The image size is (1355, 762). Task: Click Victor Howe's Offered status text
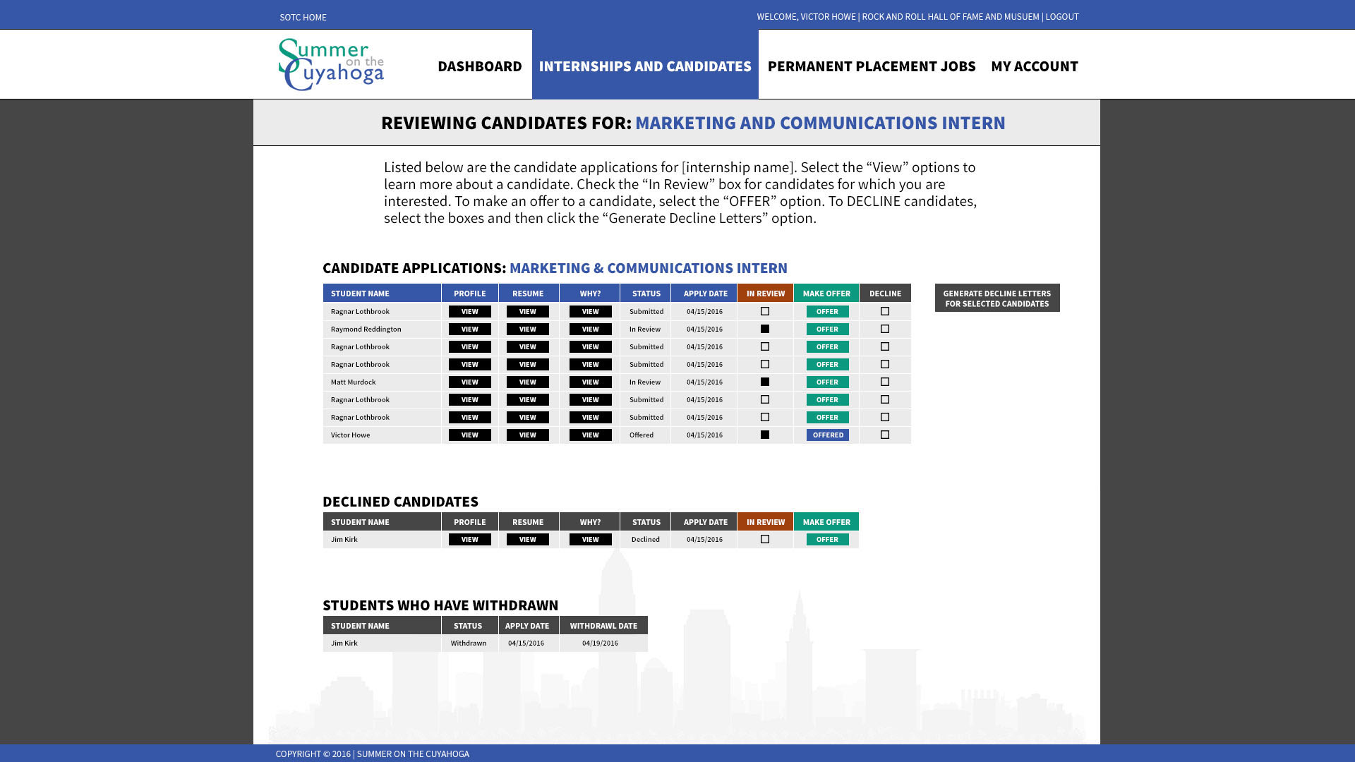(x=642, y=435)
